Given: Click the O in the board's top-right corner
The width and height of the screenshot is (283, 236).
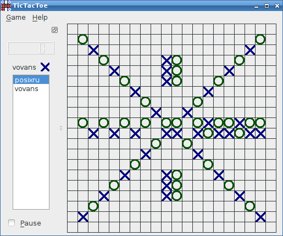Looking at the screenshot, I should (260, 40).
